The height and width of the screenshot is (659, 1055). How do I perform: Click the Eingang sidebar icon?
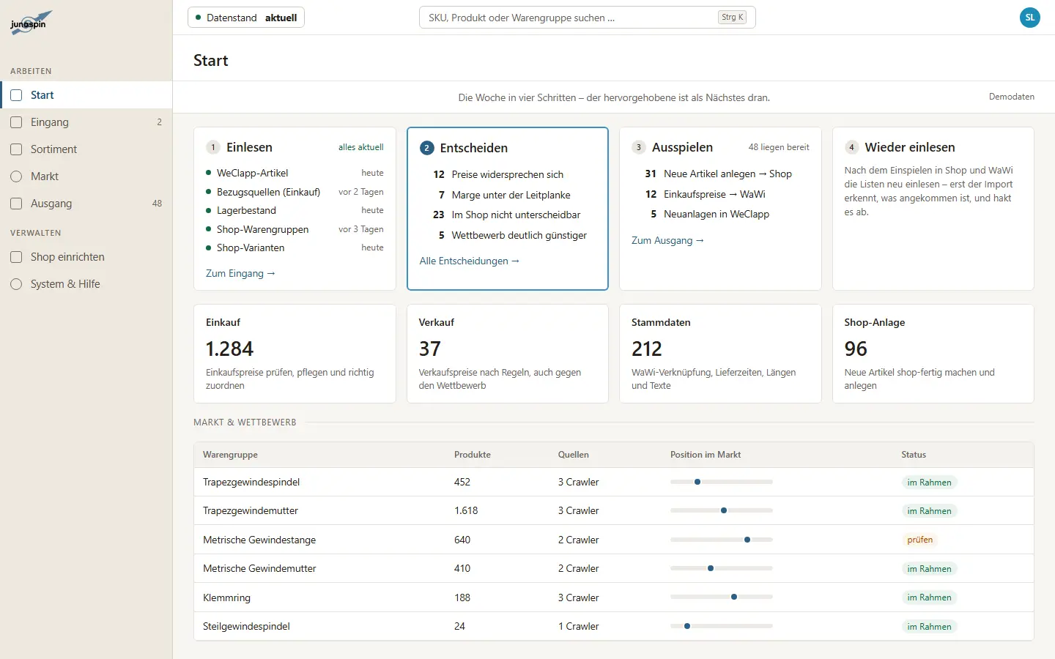tap(16, 122)
